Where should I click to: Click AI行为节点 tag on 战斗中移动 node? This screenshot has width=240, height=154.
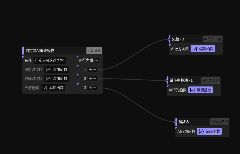point(210,80)
